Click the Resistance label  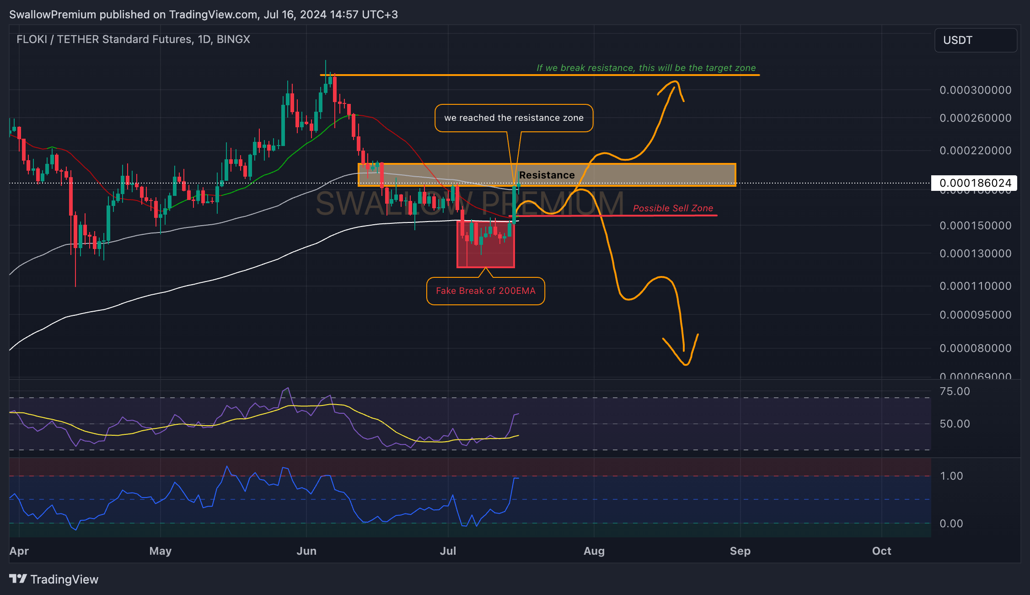click(x=547, y=175)
